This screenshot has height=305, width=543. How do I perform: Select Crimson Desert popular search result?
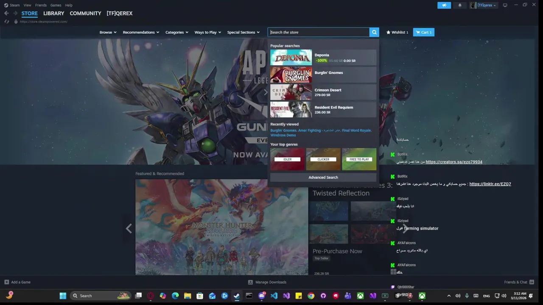tap(323, 92)
